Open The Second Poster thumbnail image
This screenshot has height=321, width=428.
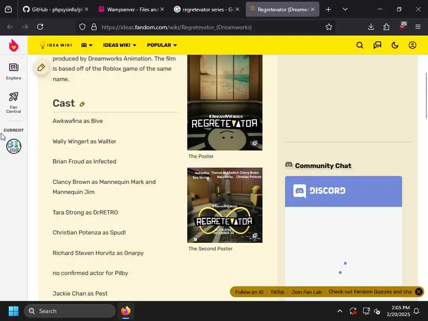click(x=224, y=205)
